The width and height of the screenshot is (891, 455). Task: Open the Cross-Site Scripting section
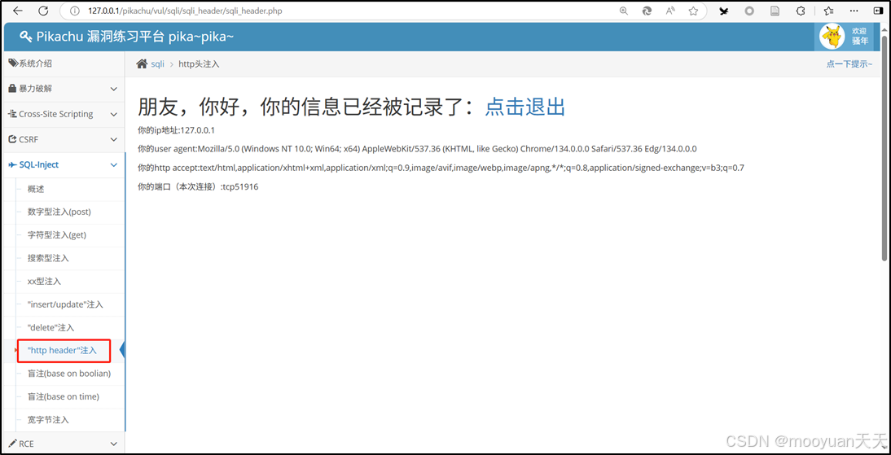pyautogui.click(x=63, y=114)
